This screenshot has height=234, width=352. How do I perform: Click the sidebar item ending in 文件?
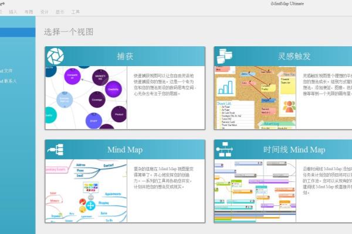point(6,71)
